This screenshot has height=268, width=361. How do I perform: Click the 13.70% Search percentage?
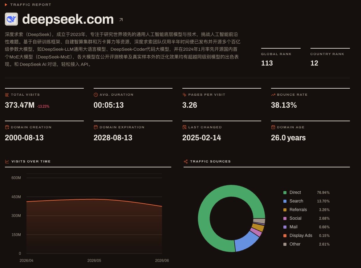[323, 201]
